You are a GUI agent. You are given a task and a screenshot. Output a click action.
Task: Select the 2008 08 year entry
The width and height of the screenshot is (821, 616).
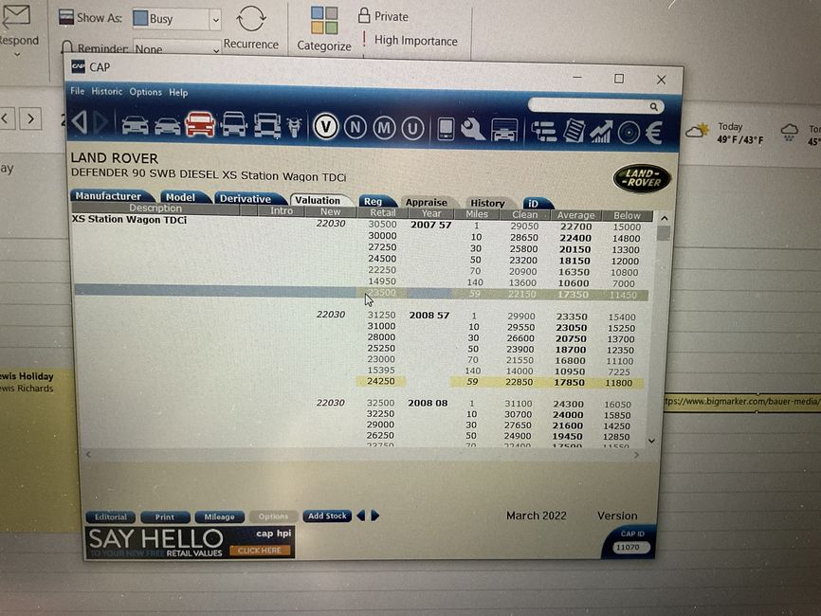click(x=428, y=404)
